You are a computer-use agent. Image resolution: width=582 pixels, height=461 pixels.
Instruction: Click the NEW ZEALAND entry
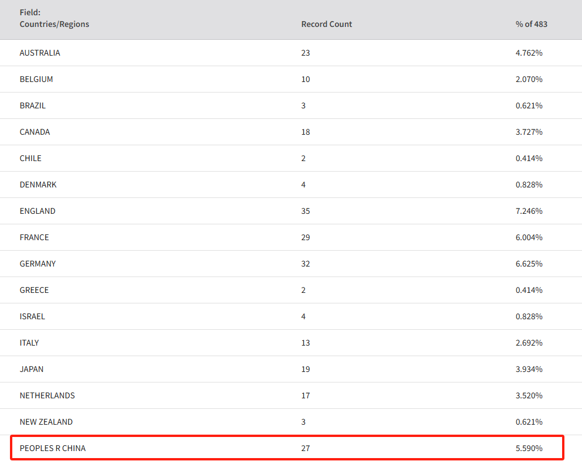[46, 422]
